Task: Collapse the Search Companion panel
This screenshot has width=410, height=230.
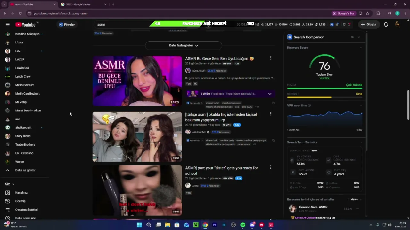Action: click(x=359, y=37)
